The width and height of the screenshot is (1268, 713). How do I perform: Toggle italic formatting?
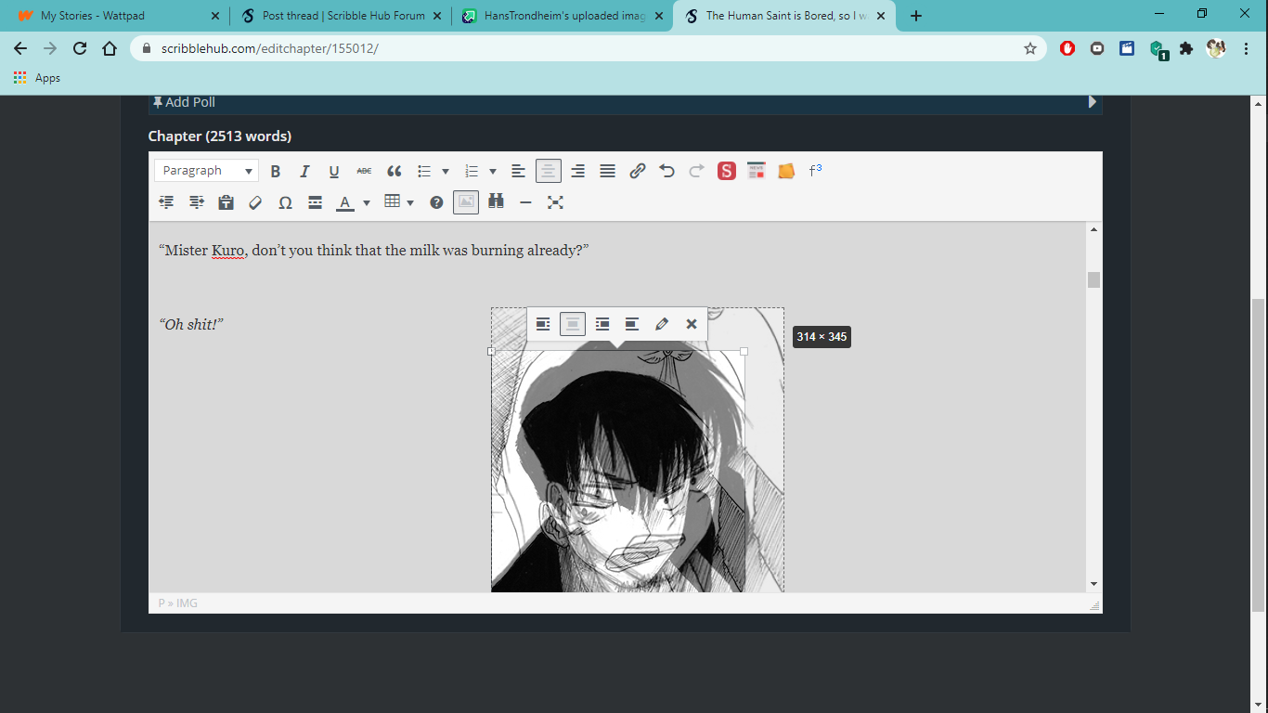tap(304, 171)
